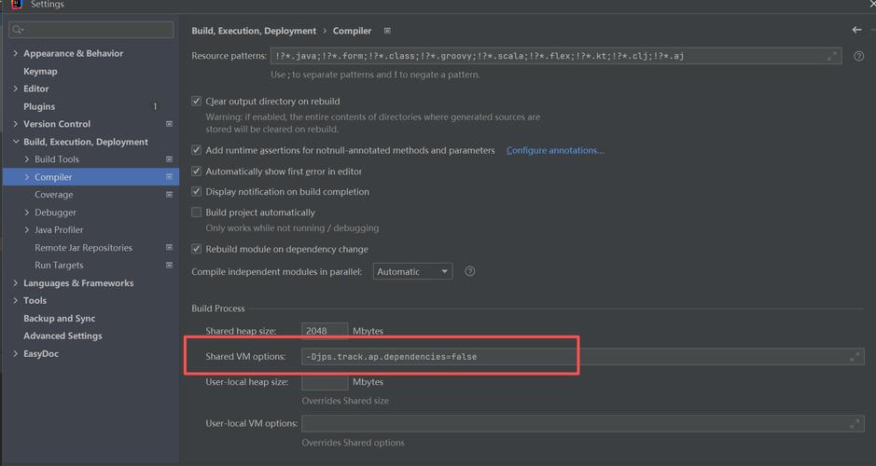
Task: Expand Build Tools node
Action: [27, 159]
